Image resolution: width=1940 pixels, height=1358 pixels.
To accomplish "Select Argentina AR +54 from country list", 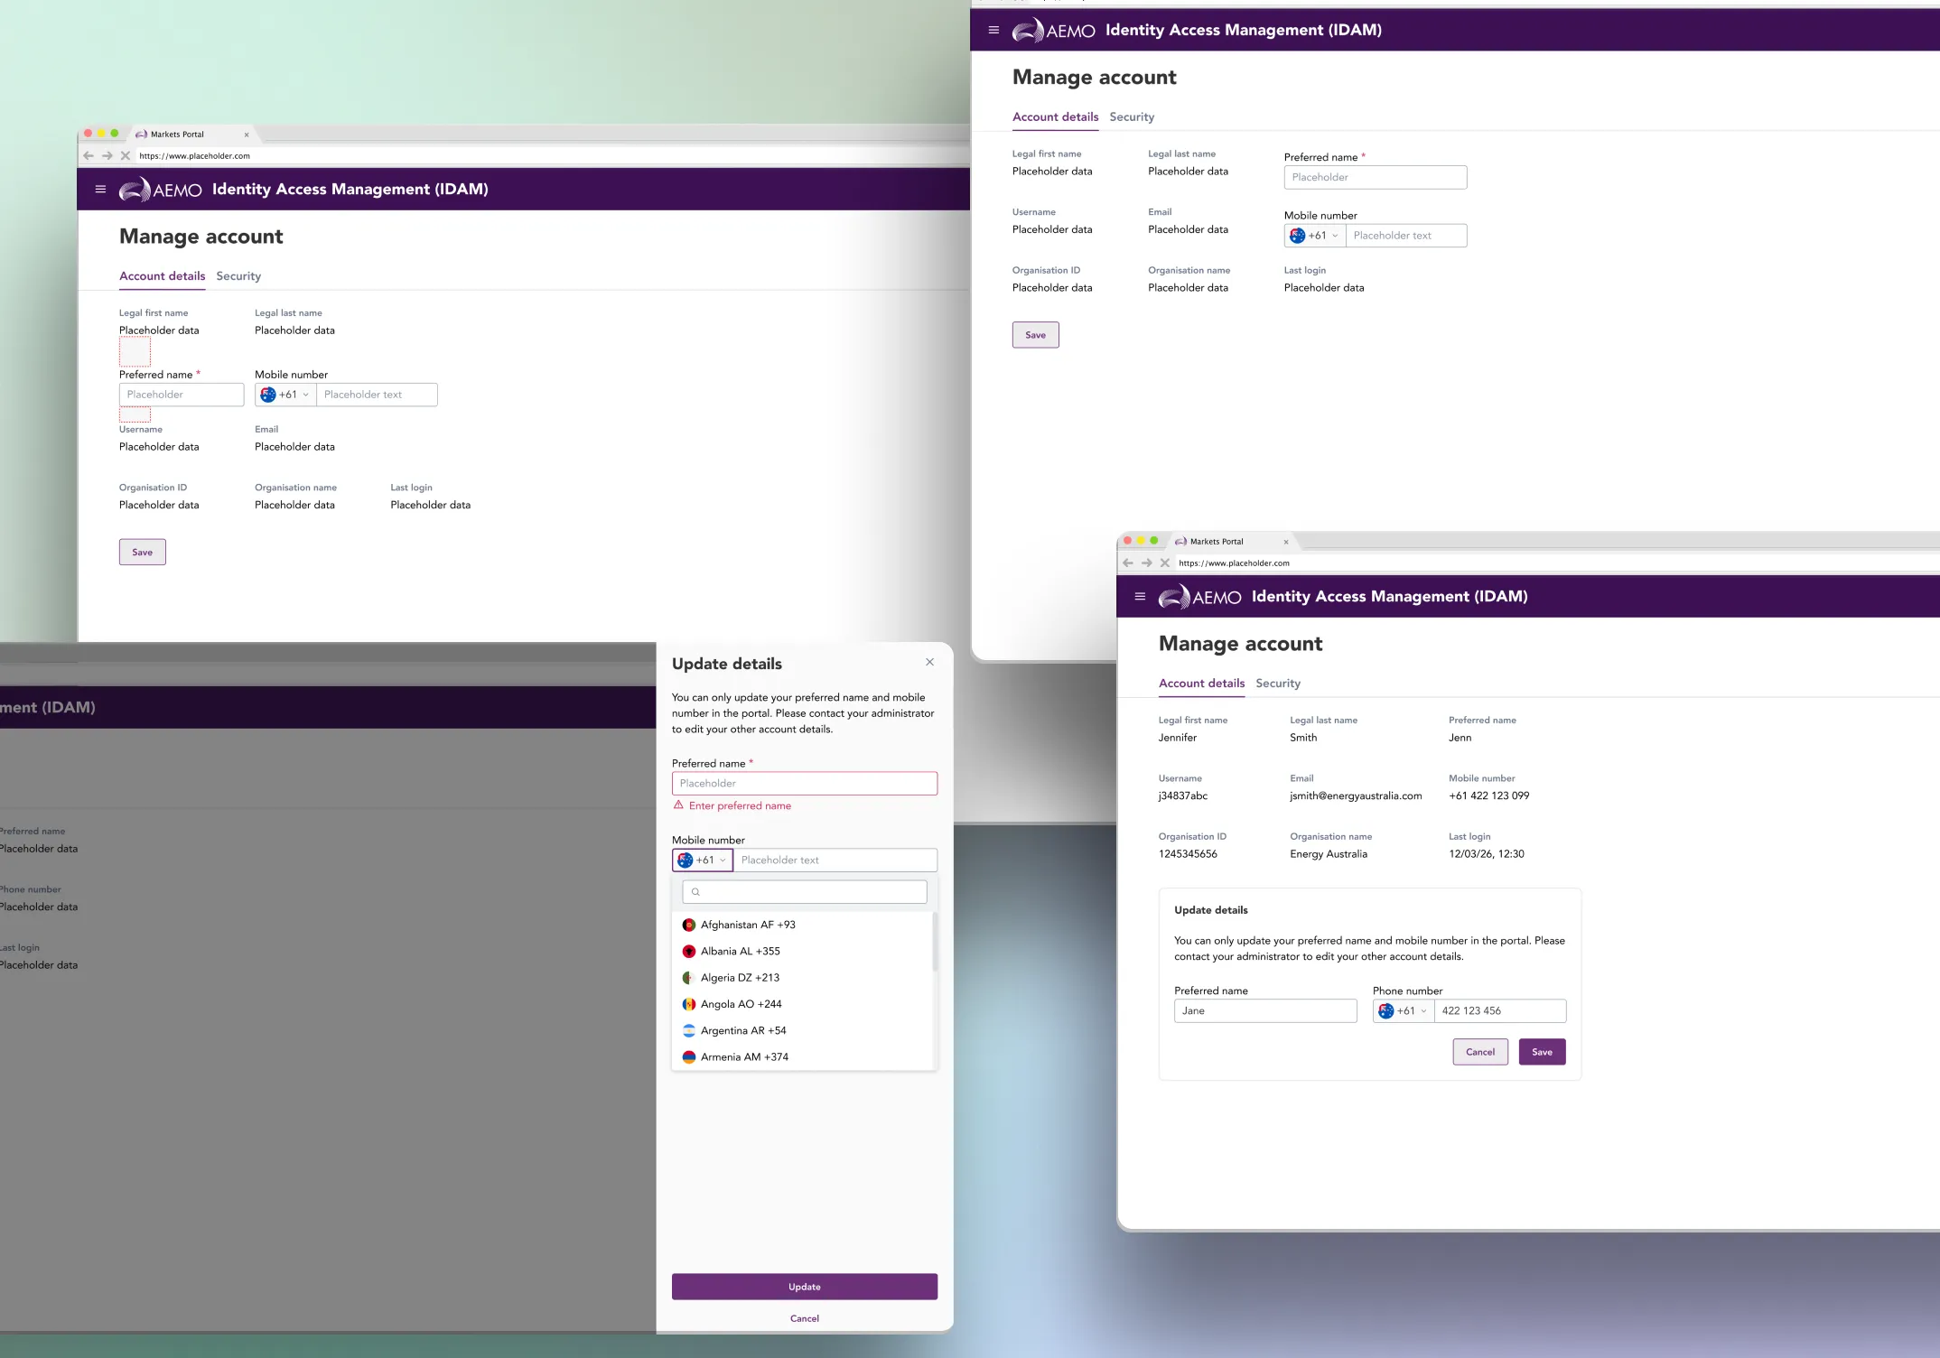I will click(x=742, y=1030).
